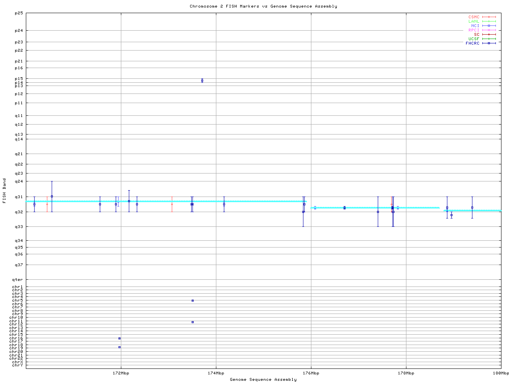Select the blue marker with tall error bar reaching q24
This screenshot has height=382, width=509.
pos(52,196)
